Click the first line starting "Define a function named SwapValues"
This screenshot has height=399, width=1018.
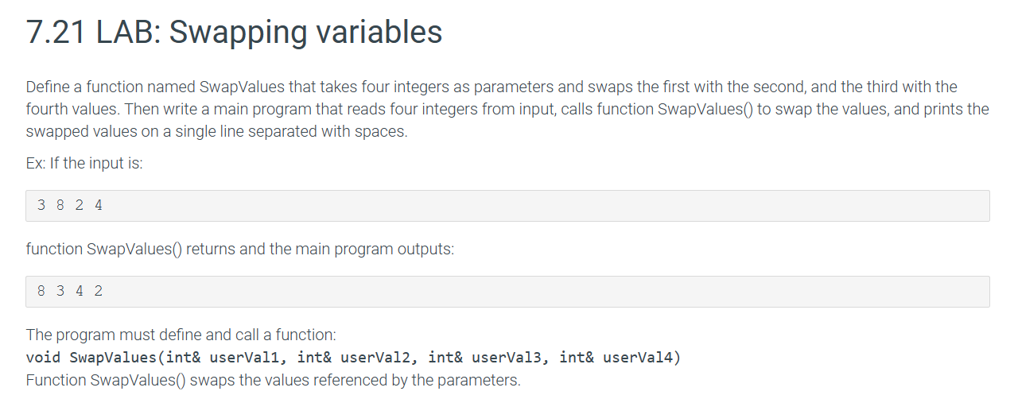492,87
